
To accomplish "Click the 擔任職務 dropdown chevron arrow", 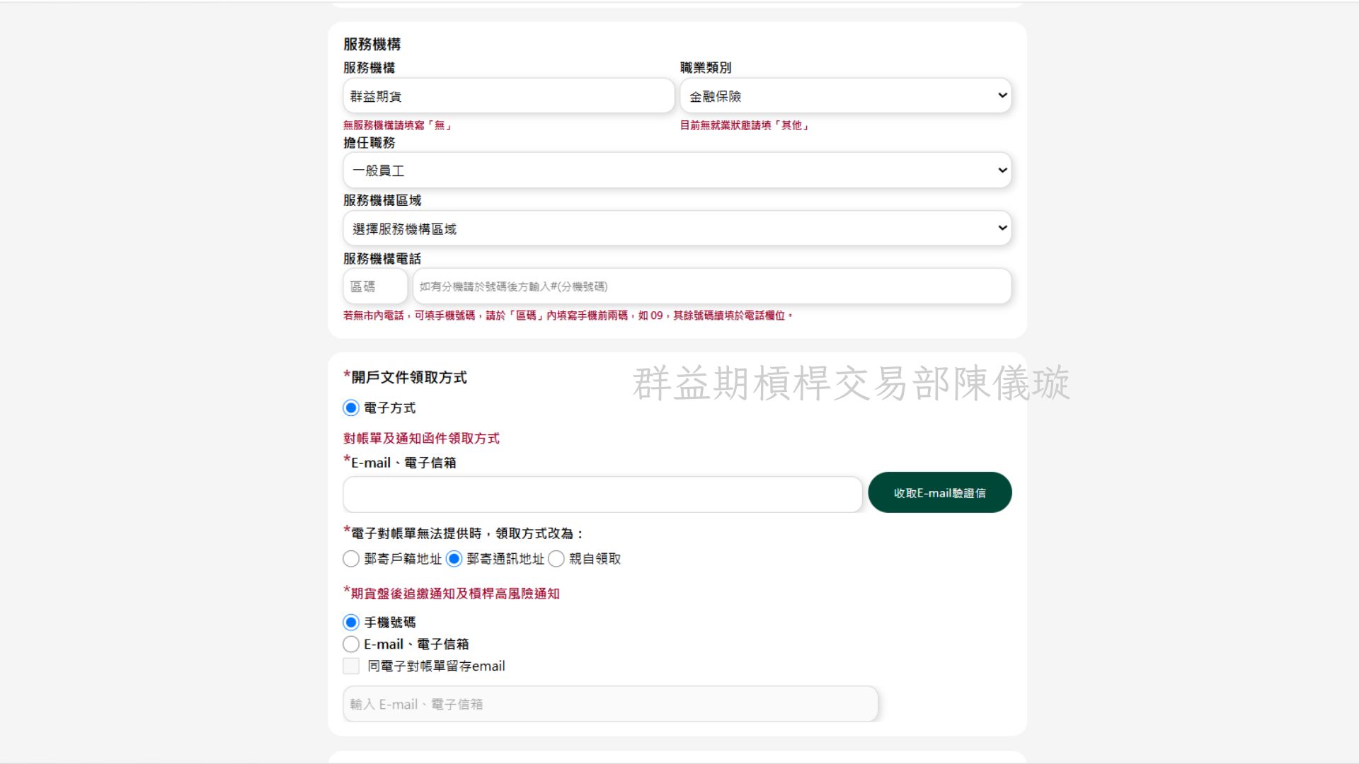I will (1002, 170).
